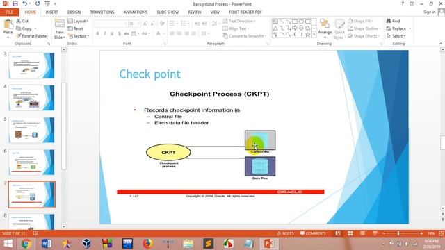Decrease font size
Screen dimensions: 445x250
tap(153, 24)
